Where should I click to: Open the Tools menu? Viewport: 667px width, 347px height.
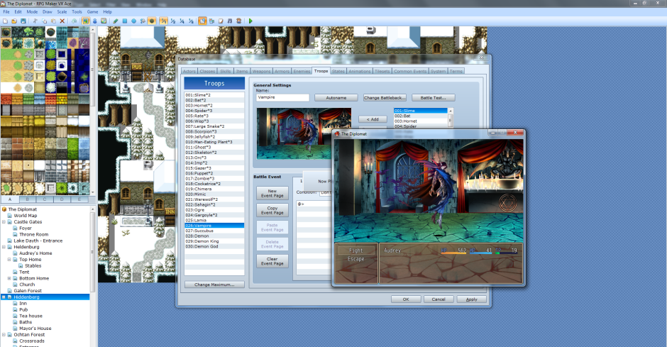click(x=77, y=12)
